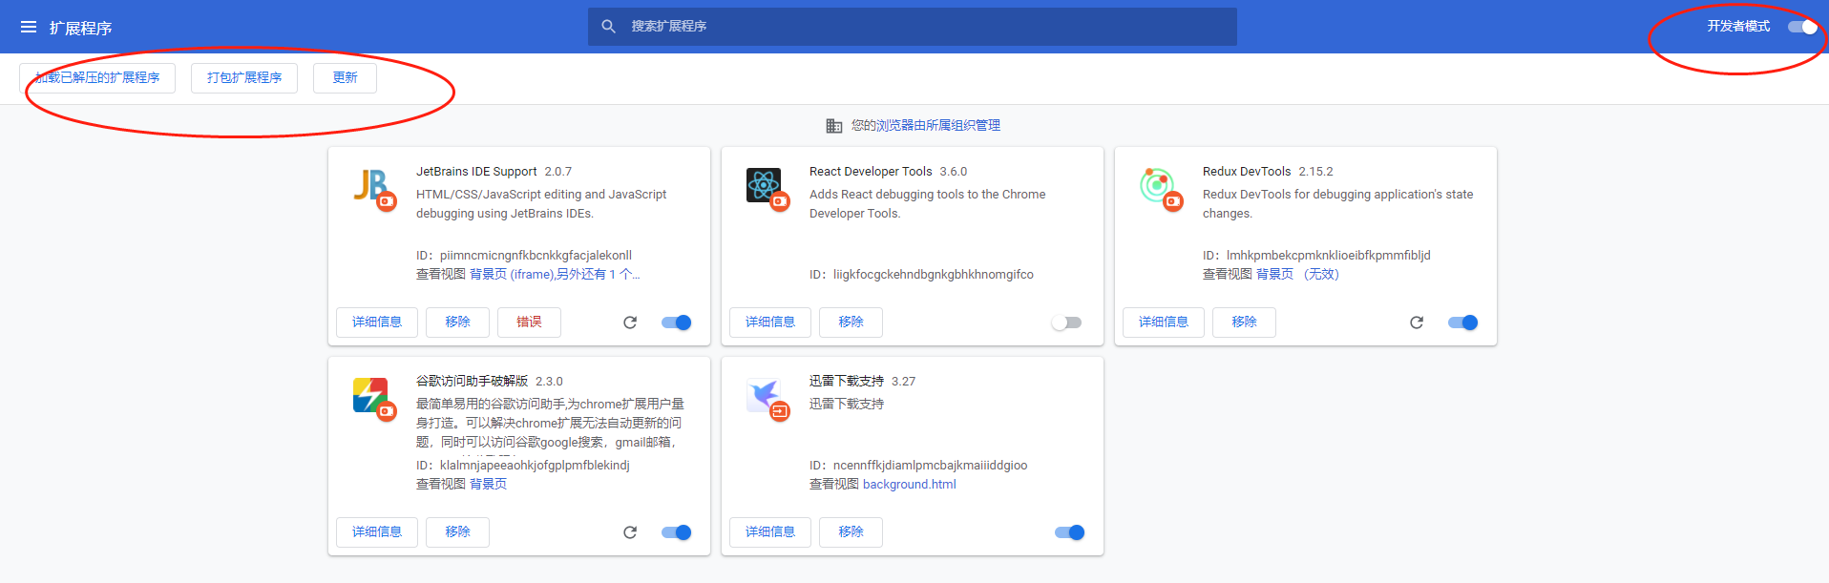Remove (移除) Redux DevTools extension

click(1244, 323)
